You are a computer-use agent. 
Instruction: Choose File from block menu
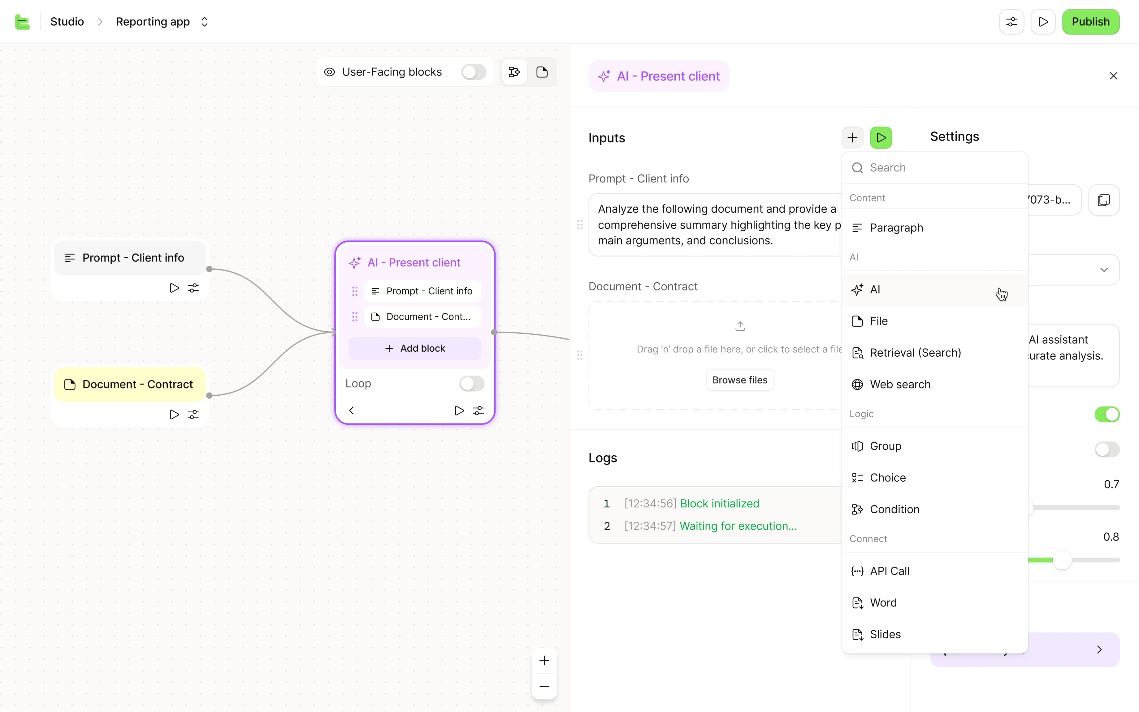[935, 321]
